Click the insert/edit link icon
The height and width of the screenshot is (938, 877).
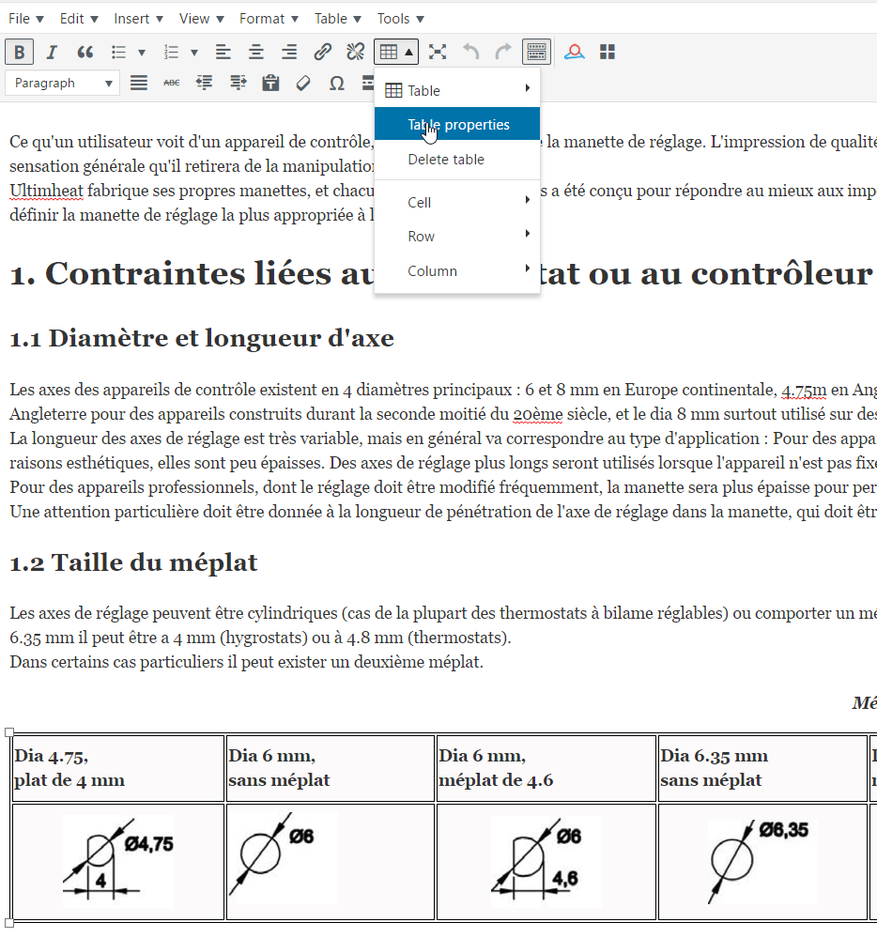[x=322, y=52]
